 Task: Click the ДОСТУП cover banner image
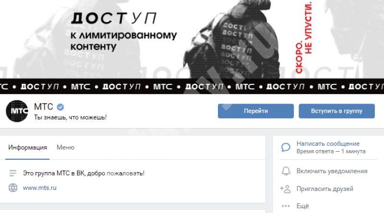point(192,47)
